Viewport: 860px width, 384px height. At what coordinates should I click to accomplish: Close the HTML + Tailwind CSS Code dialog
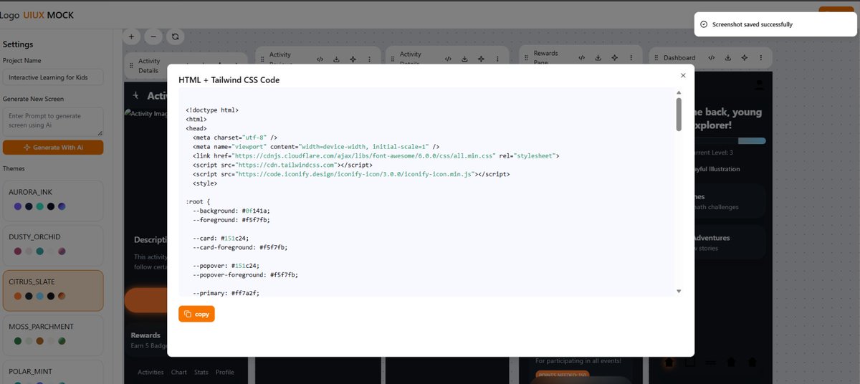tap(683, 75)
